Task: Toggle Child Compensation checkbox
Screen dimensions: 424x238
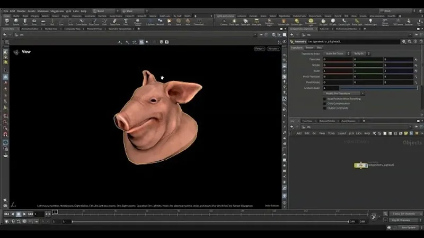Action: (324, 103)
